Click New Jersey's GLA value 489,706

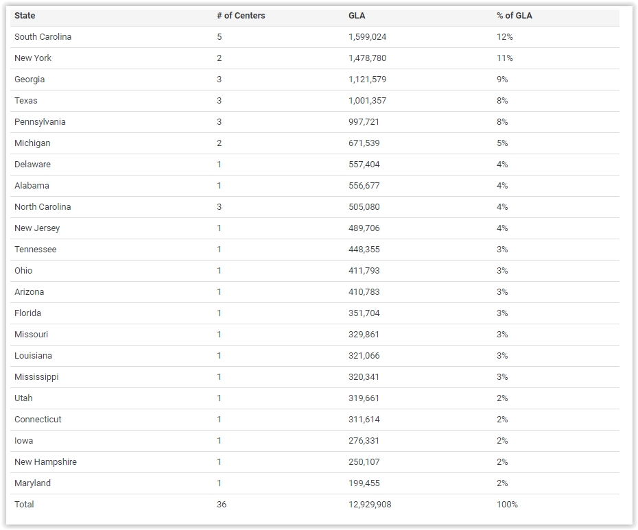point(364,228)
